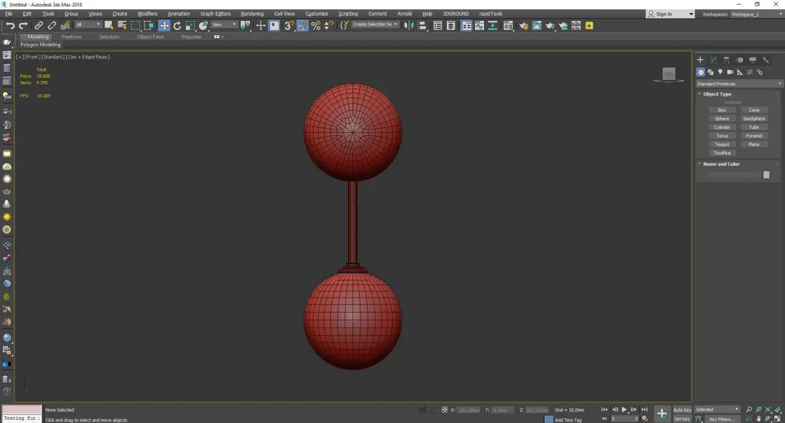Open the Scripting menu

[x=348, y=14]
